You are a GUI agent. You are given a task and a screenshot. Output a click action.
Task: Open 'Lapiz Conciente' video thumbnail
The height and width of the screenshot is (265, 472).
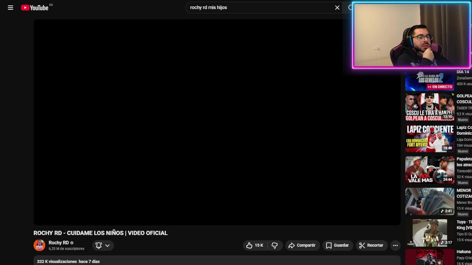(430, 139)
